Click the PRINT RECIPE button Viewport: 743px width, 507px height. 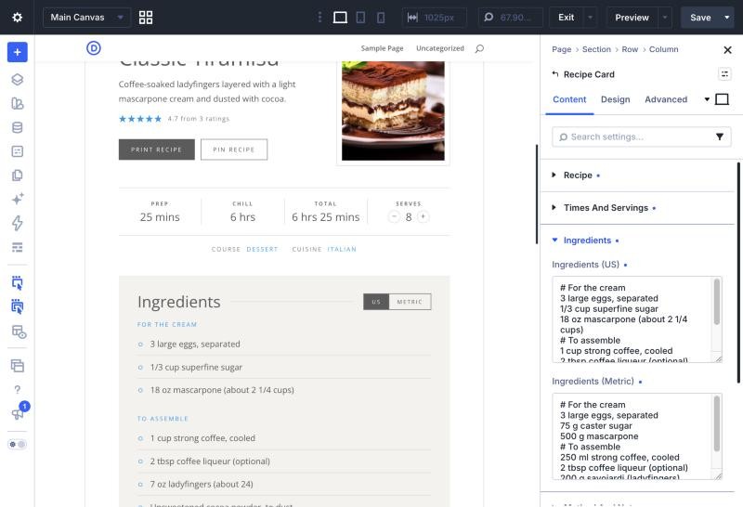pos(156,149)
